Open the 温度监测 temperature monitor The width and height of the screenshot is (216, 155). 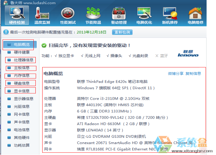coord(42,16)
